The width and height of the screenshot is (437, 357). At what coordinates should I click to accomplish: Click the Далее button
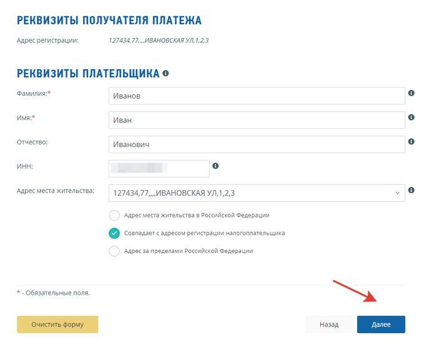pyautogui.click(x=381, y=325)
